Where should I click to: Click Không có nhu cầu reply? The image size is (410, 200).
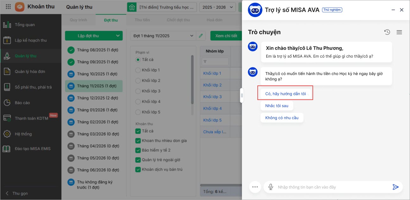tap(282, 118)
